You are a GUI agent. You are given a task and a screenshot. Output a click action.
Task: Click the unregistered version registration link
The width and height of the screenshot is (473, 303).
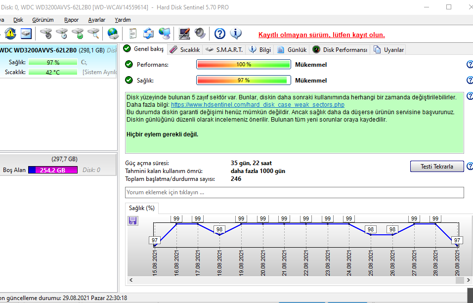pyautogui.click(x=322, y=35)
